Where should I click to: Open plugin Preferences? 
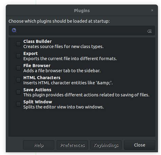coord(72,145)
